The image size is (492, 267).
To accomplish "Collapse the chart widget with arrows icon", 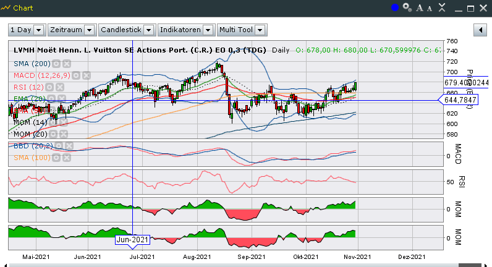I will point(442,7).
